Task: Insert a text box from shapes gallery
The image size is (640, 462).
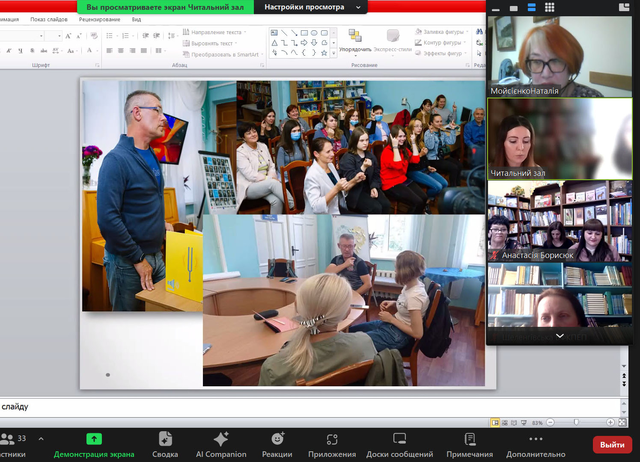Action: click(274, 33)
